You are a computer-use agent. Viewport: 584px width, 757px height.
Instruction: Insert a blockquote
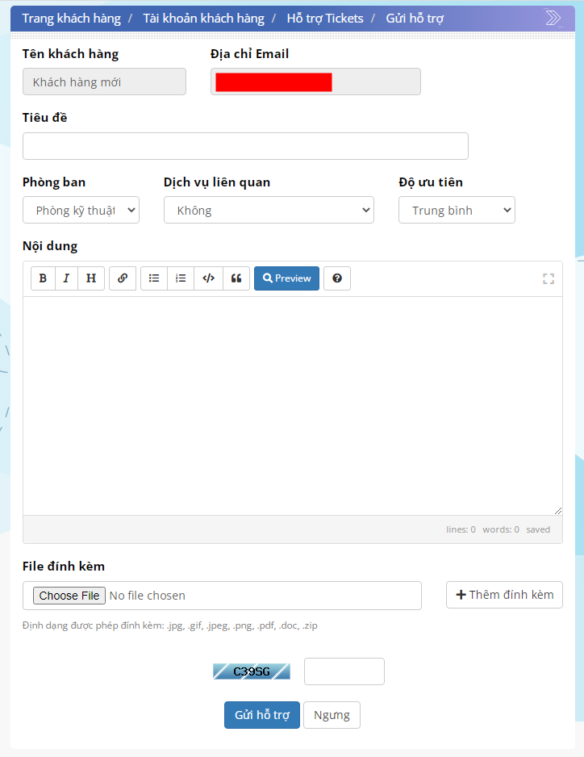click(x=236, y=278)
